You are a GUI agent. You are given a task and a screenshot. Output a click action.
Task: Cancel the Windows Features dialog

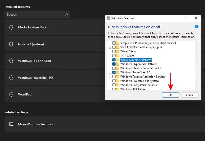(190, 95)
